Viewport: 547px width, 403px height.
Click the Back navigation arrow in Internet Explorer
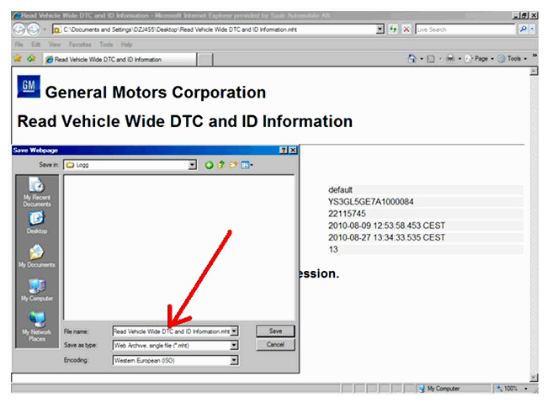(x=19, y=29)
